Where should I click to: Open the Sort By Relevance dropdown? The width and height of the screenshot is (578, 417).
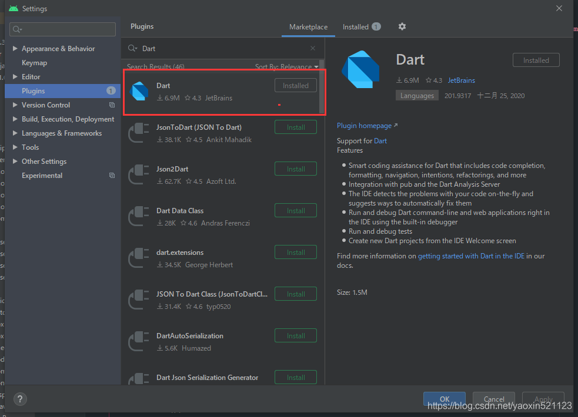286,66
